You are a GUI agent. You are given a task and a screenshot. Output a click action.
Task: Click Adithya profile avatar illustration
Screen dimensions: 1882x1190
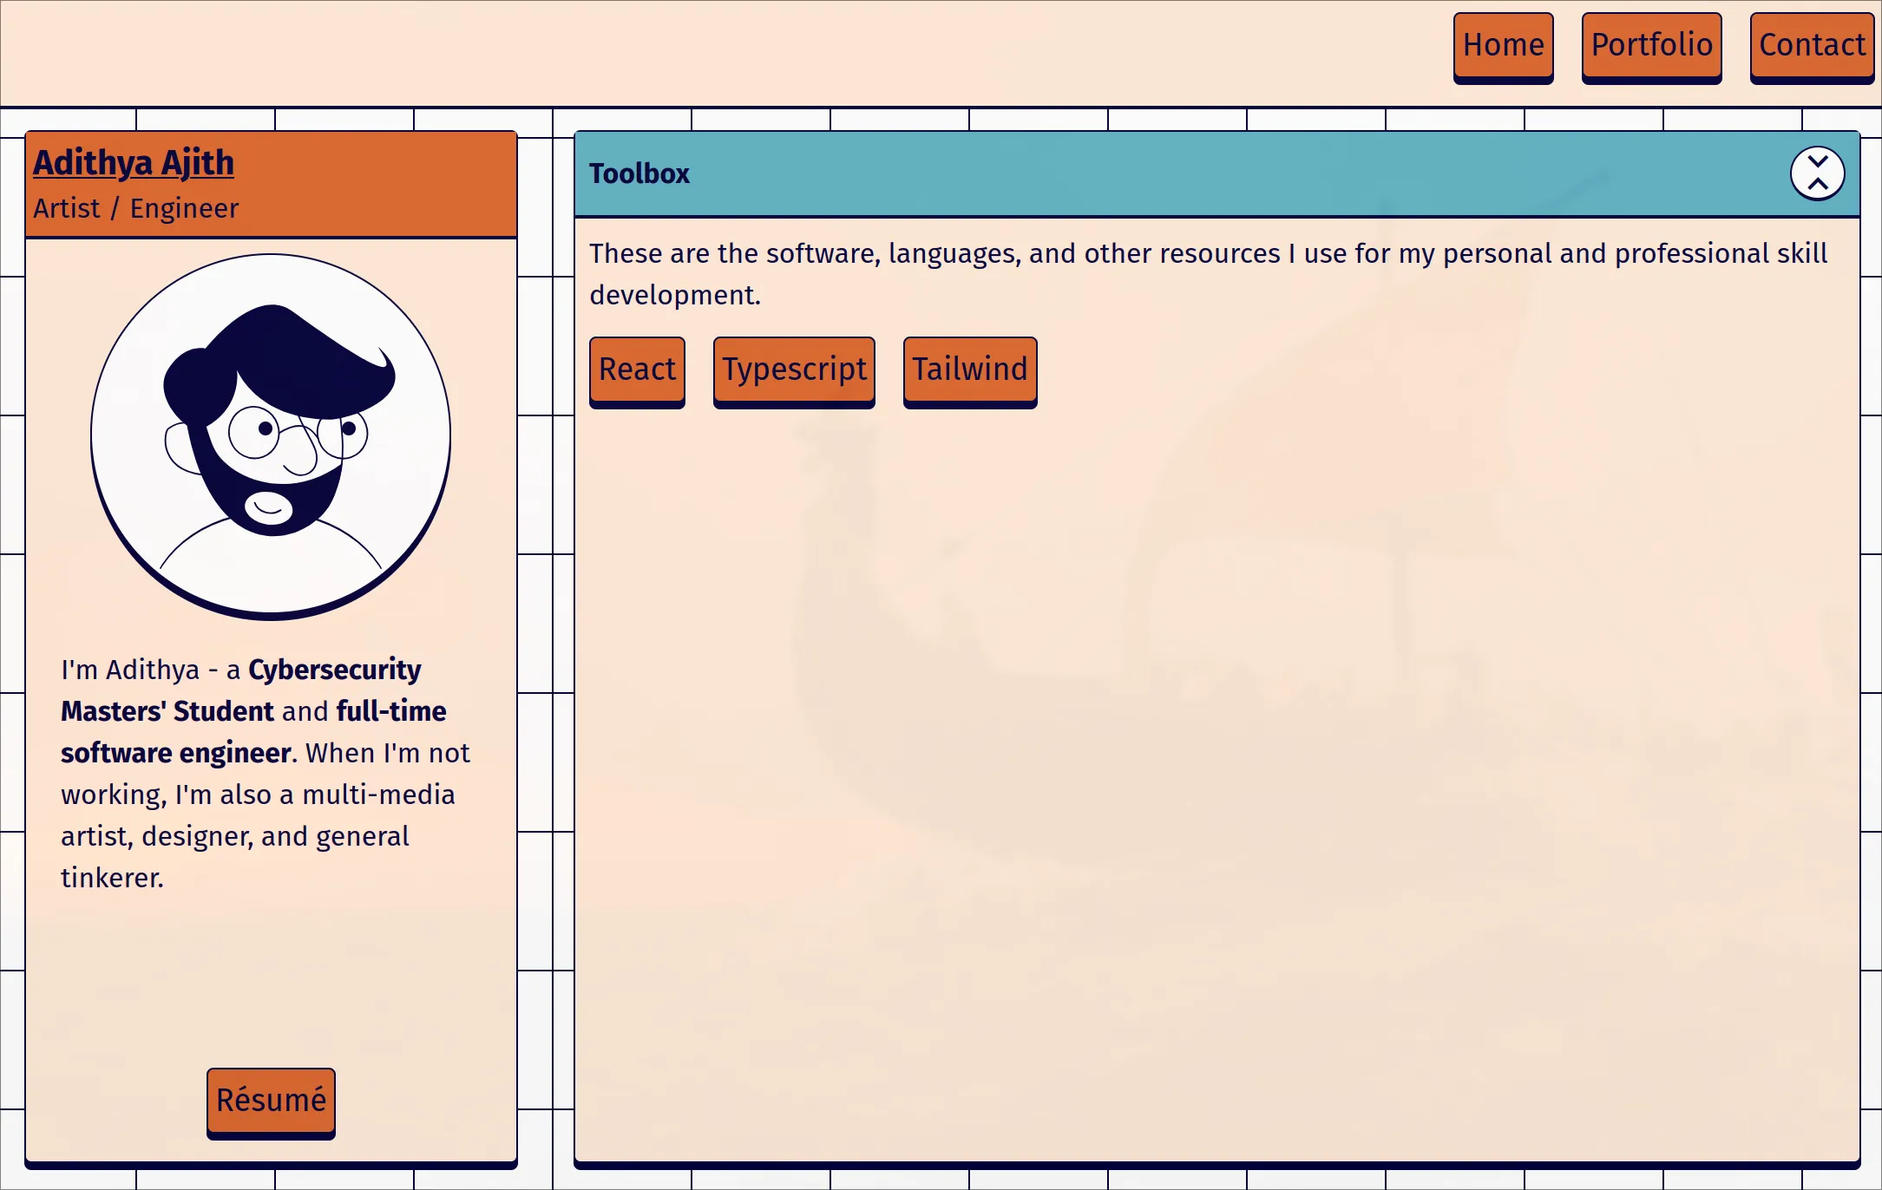pyautogui.click(x=269, y=437)
